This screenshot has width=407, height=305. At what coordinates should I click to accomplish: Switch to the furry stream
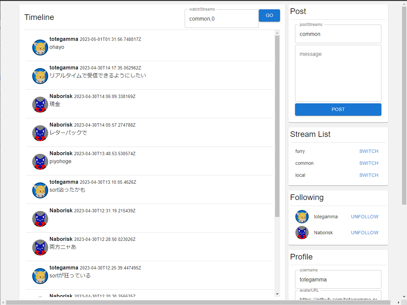click(x=368, y=151)
